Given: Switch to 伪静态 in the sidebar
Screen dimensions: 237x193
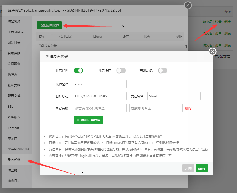Looking at the screenshot, I should [x=12, y=74].
